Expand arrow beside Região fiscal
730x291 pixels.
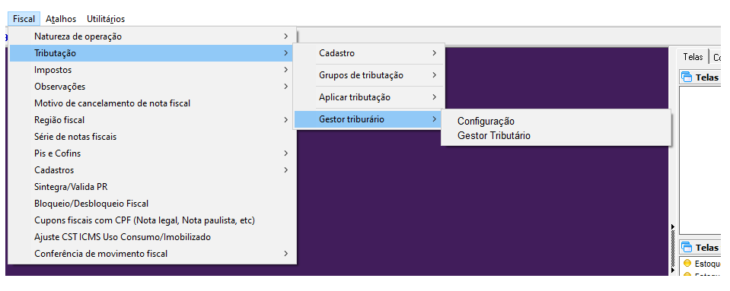pos(285,120)
